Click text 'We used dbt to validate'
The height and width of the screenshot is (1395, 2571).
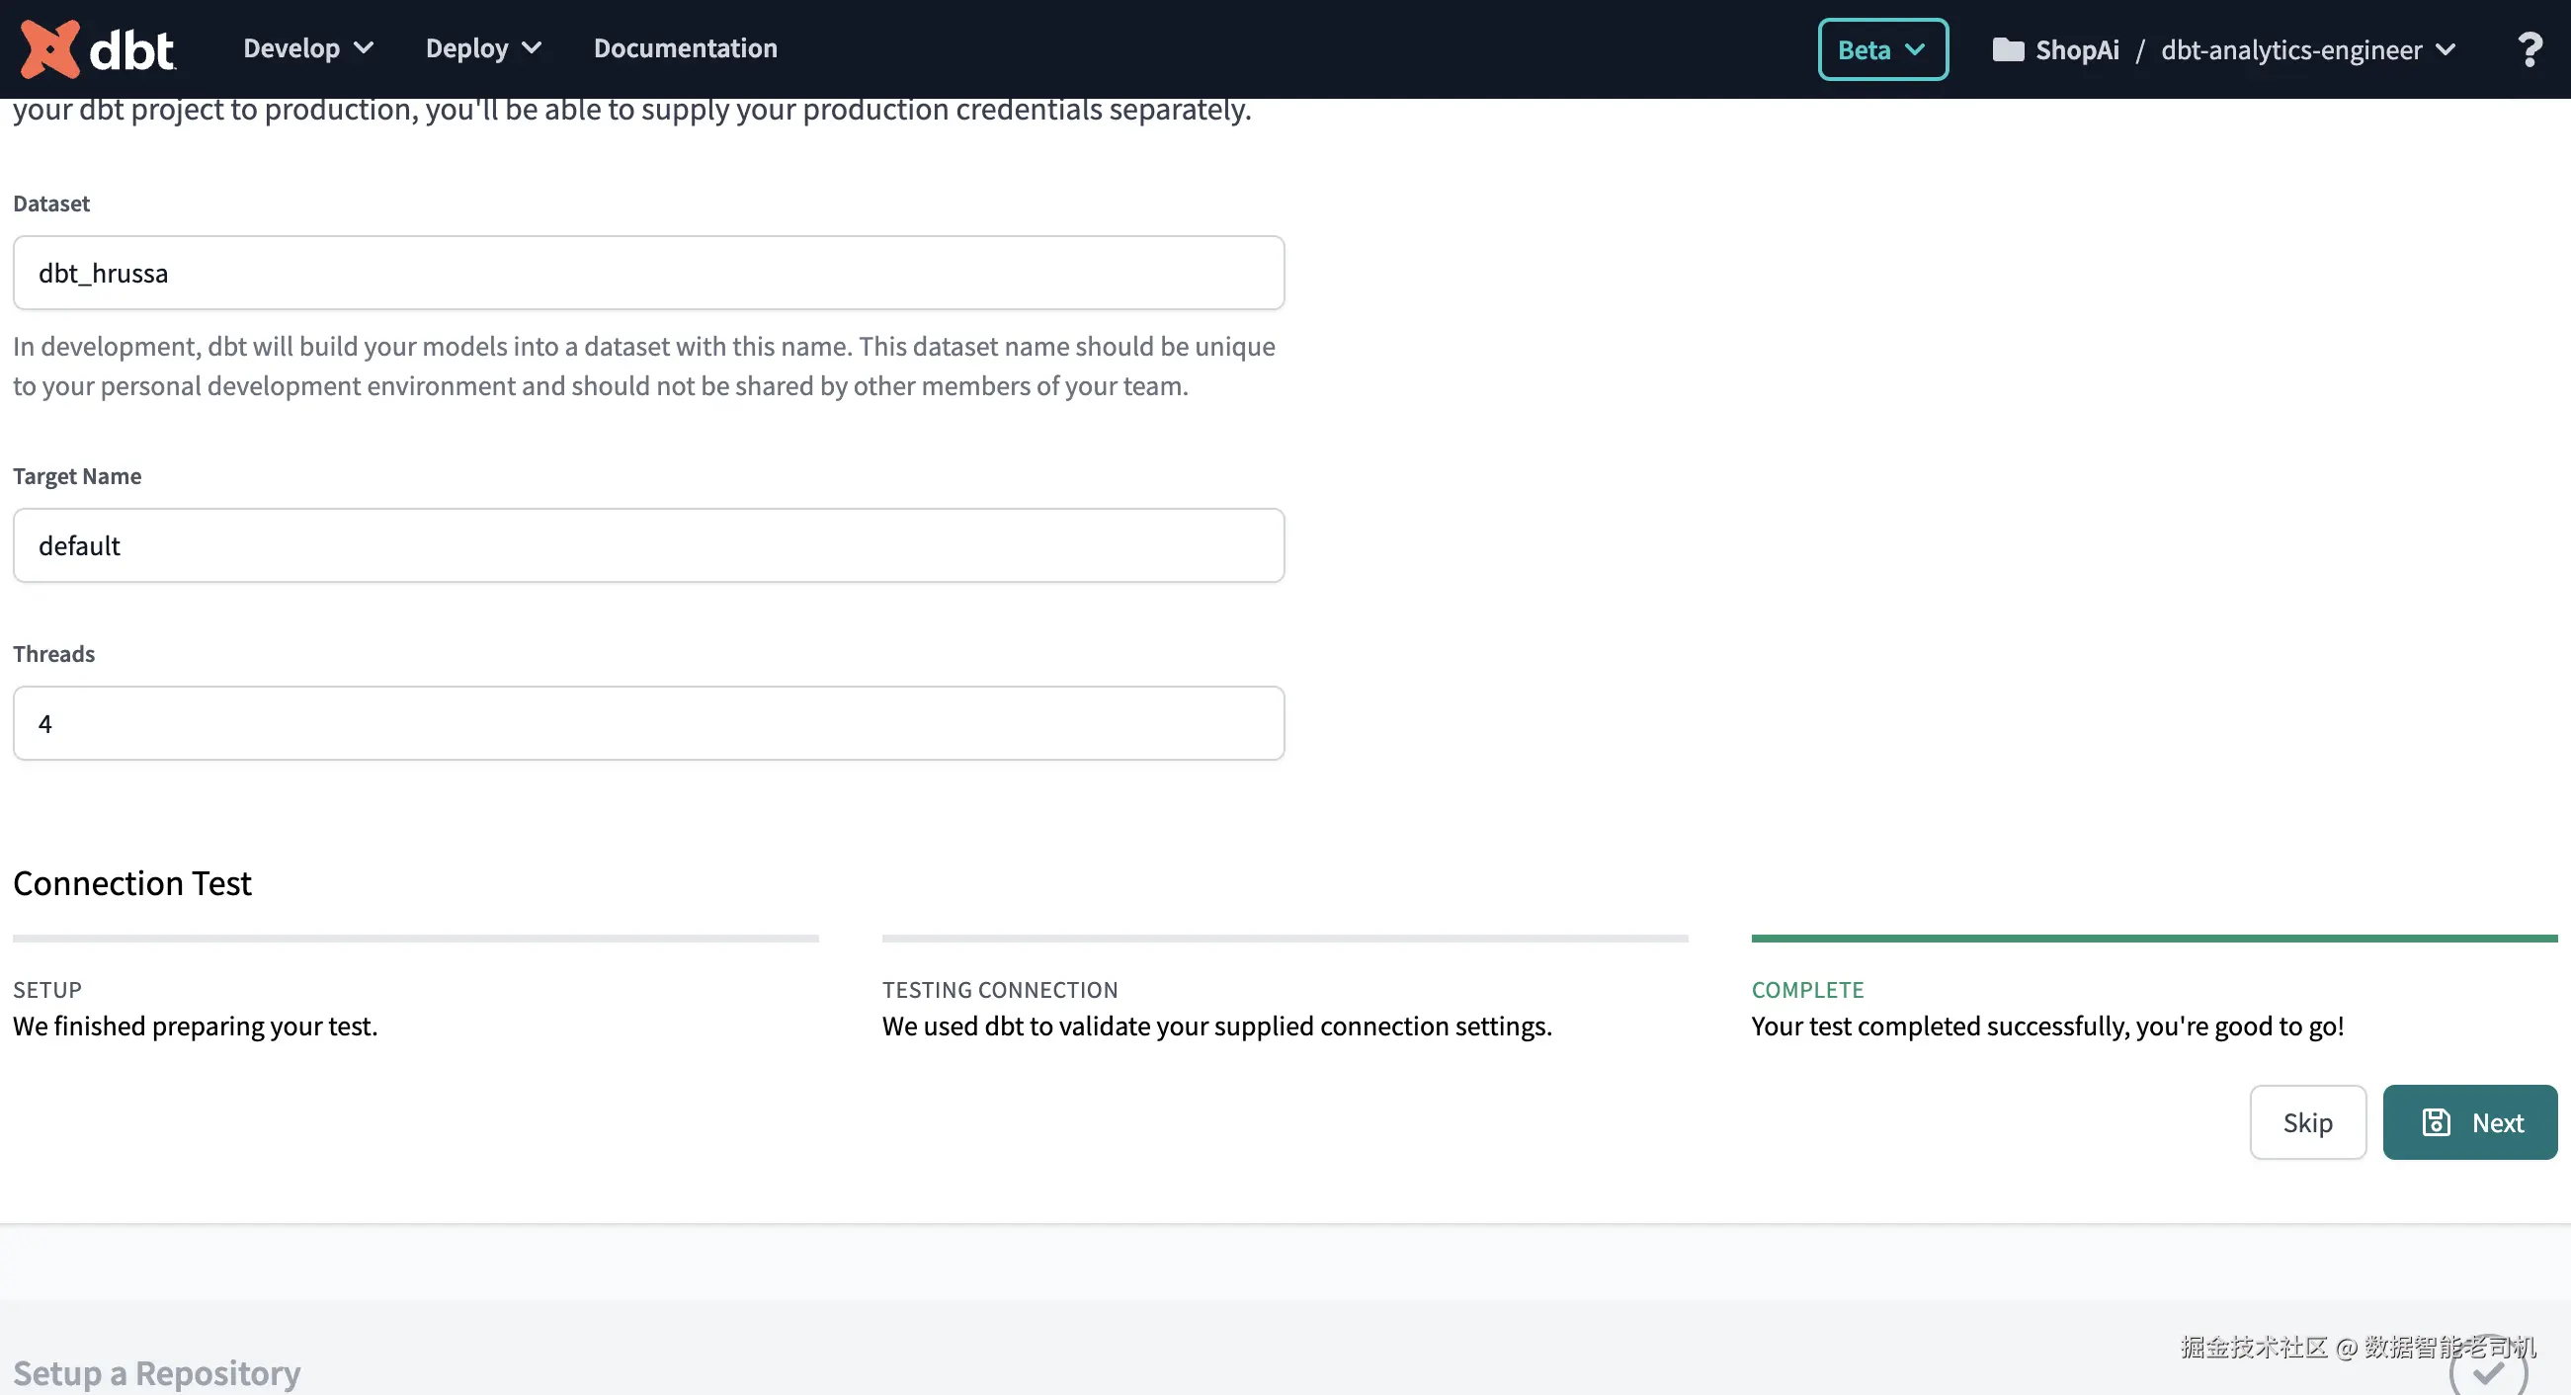coord(1016,1026)
